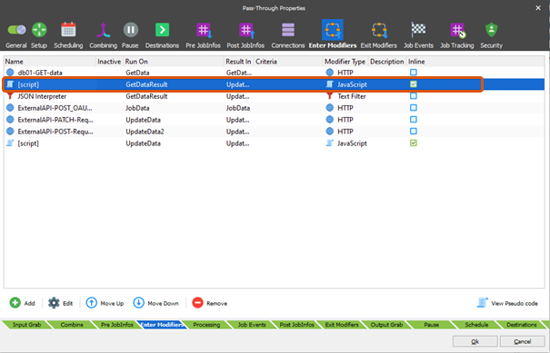The height and width of the screenshot is (353, 550).
Task: Toggle Inline checkbox for ExternalAPI-POST_OAU row
Action: tap(414, 107)
